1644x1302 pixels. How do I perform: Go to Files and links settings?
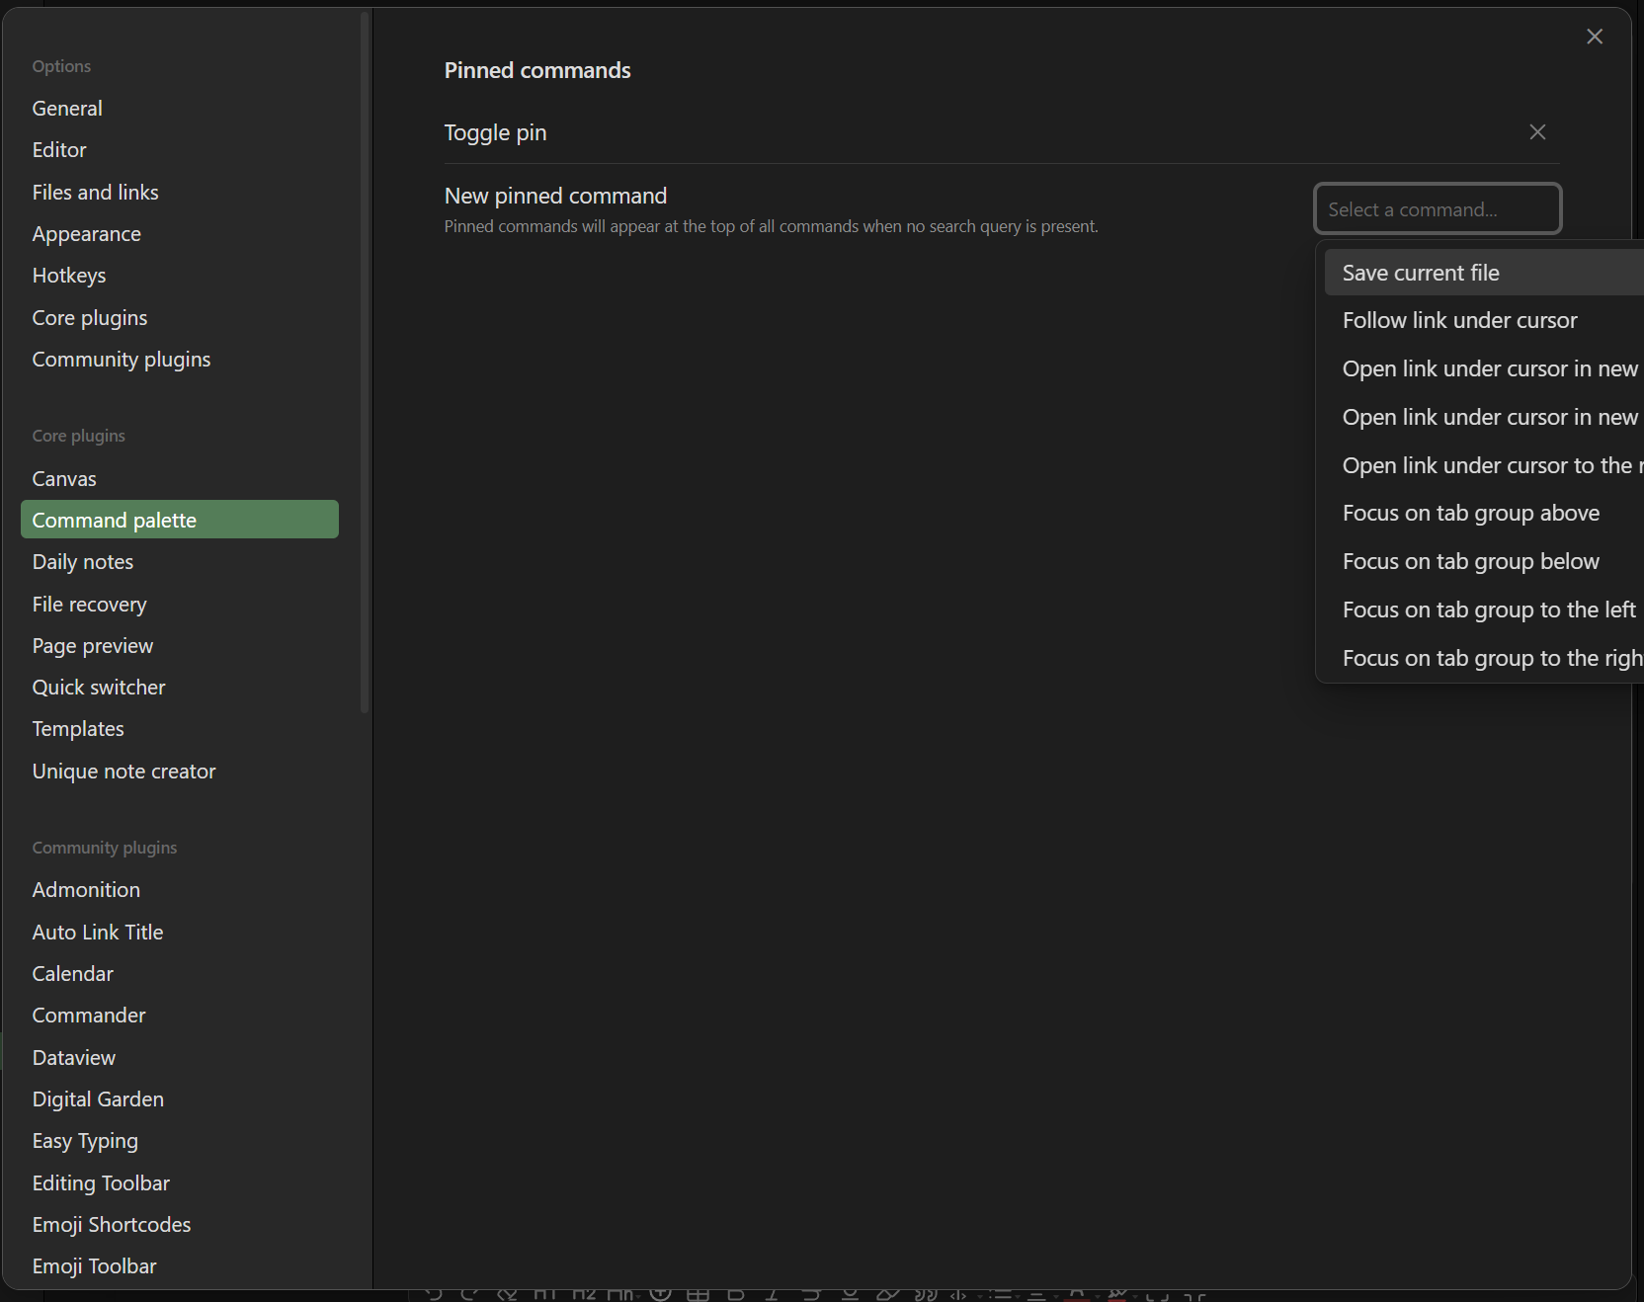[180, 193]
